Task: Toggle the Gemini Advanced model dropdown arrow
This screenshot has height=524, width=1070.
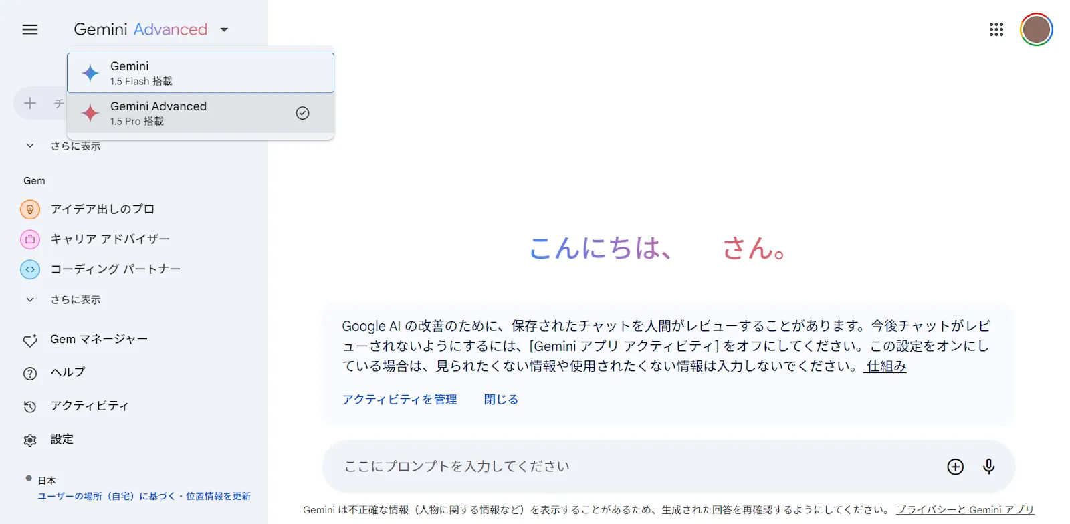Action: tap(224, 30)
